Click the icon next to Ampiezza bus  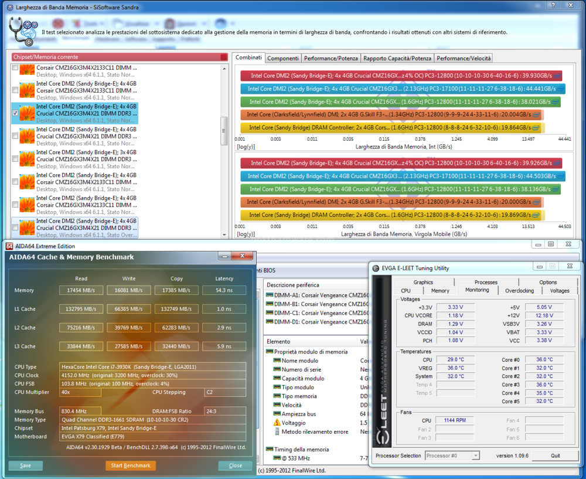277,414
